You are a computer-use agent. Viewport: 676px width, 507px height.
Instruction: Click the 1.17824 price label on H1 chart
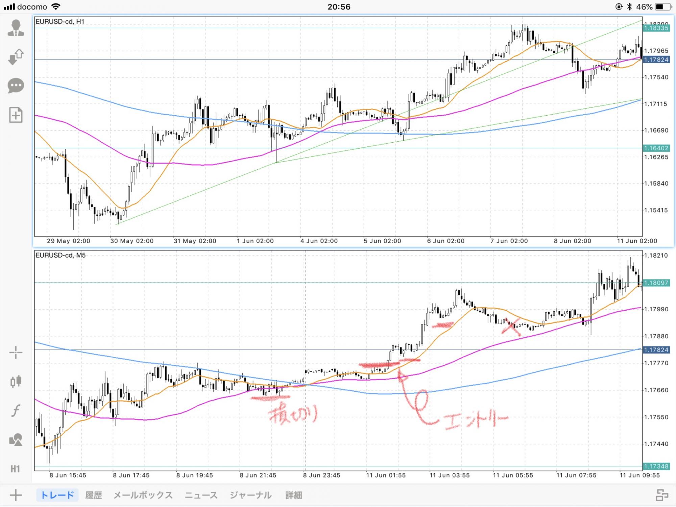click(656, 60)
